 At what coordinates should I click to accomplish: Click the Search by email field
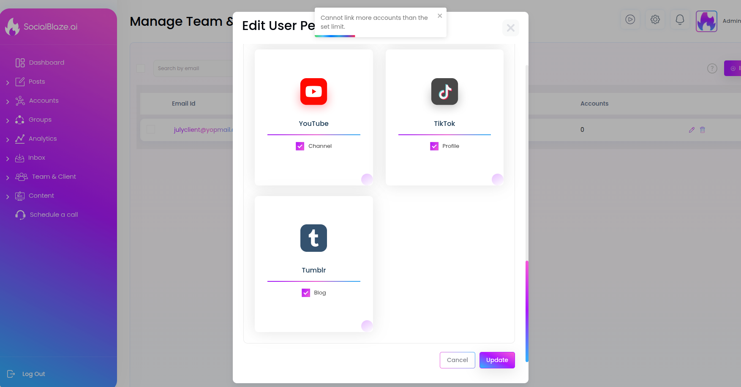point(193,68)
